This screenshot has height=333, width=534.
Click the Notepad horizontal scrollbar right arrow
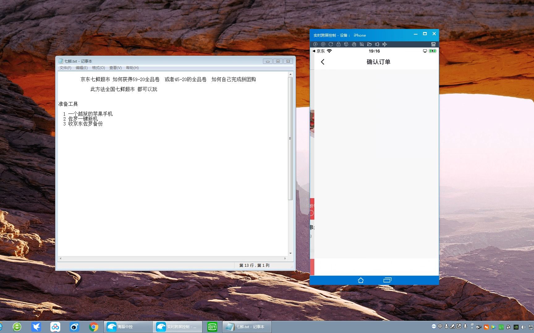click(285, 258)
